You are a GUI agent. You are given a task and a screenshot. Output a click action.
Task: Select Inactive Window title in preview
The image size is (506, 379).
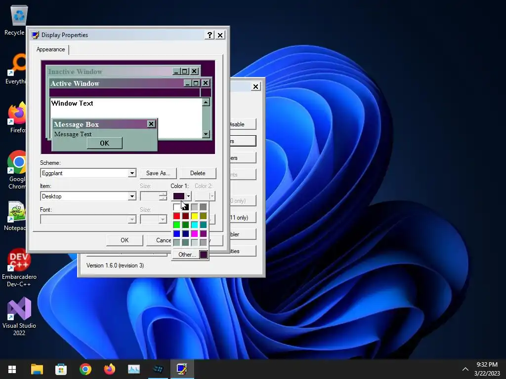pos(75,72)
